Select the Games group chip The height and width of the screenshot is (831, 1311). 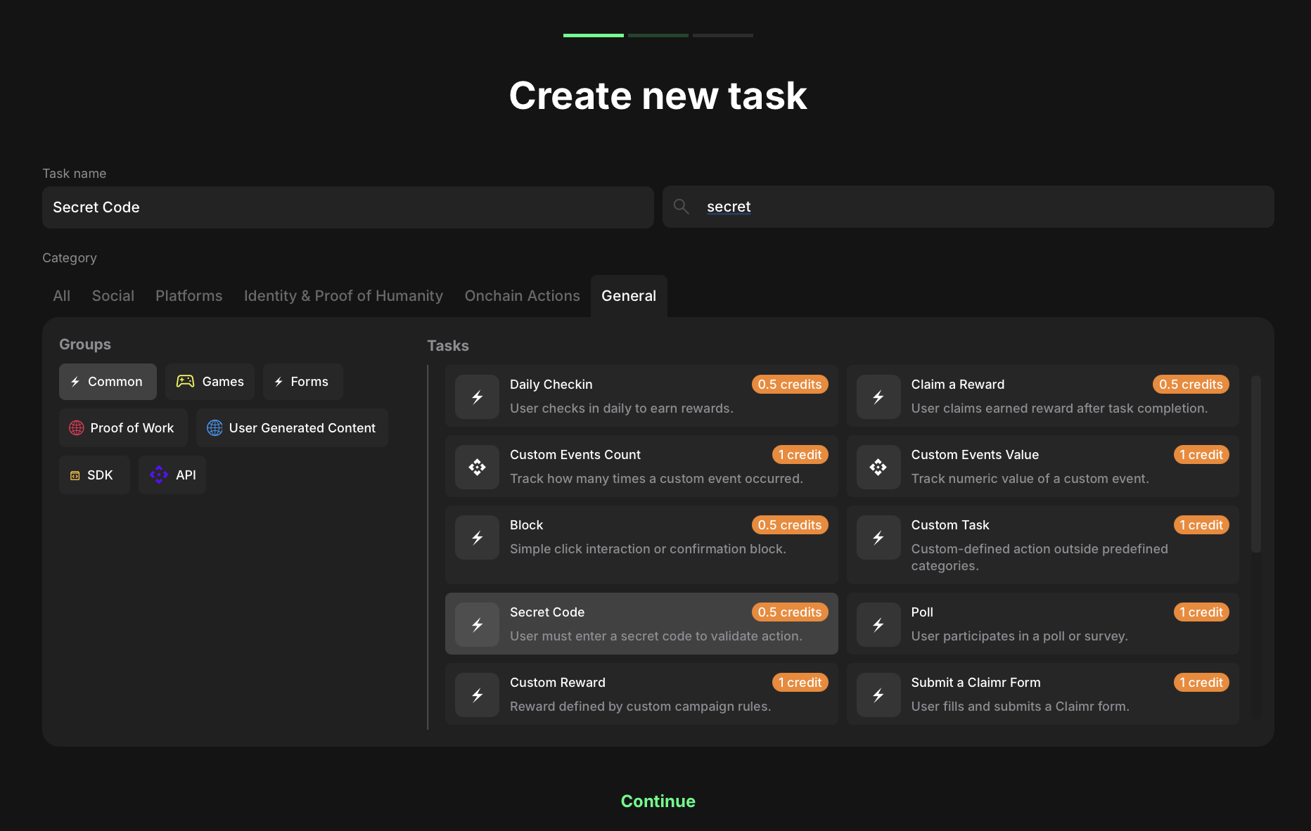(210, 382)
